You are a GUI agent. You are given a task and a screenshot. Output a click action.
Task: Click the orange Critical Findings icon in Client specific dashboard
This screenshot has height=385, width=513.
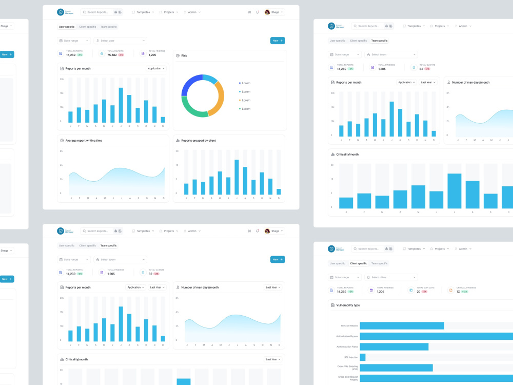[x=451, y=290]
